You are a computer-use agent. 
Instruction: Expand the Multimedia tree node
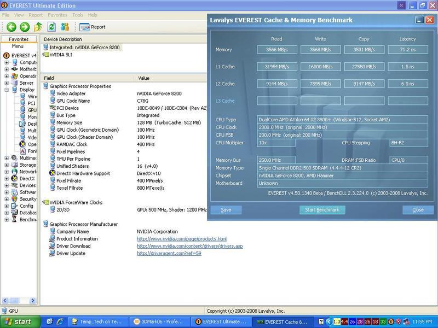coord(7,158)
